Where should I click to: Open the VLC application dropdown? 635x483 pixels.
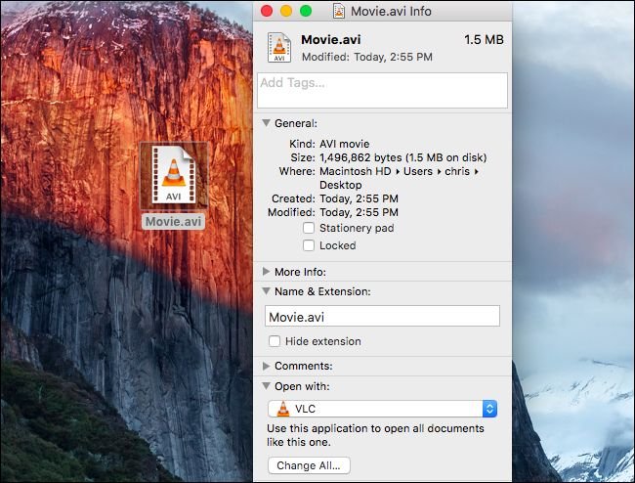(x=383, y=409)
